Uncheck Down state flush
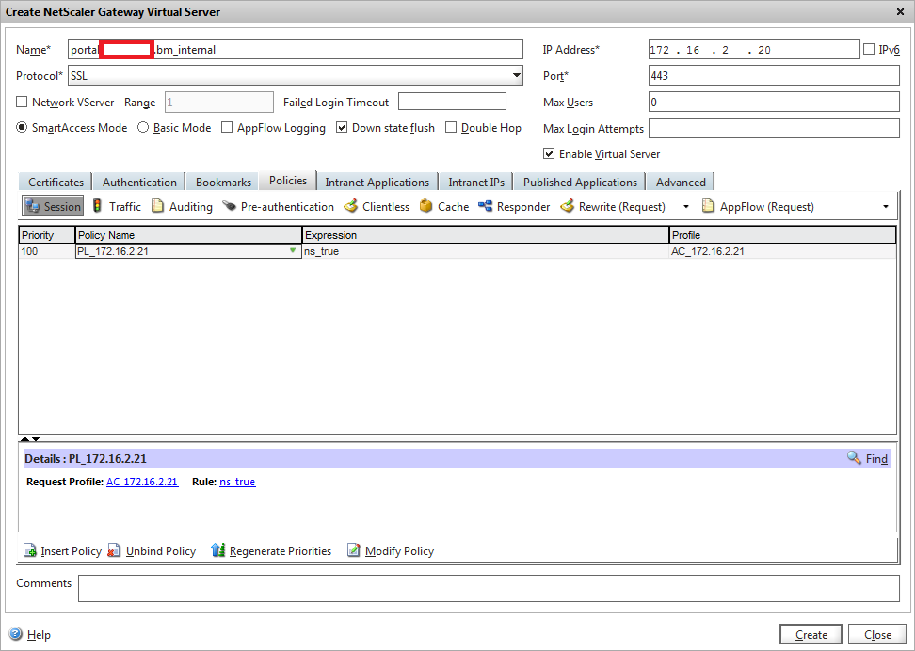Image resolution: width=915 pixels, height=651 pixels. tap(342, 127)
